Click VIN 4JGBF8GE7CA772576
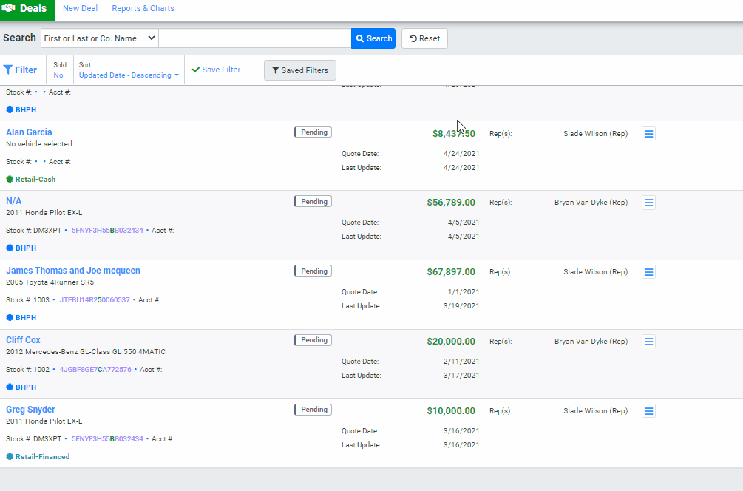Image resolution: width=743 pixels, height=491 pixels. pos(95,369)
